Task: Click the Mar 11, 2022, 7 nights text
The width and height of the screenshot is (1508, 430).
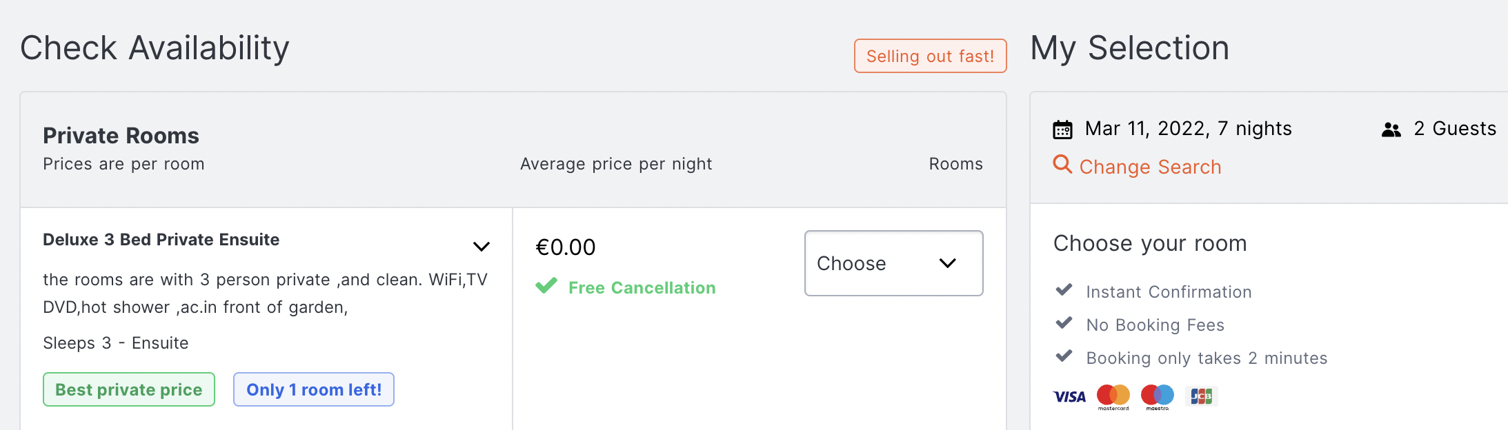Action: (1188, 129)
